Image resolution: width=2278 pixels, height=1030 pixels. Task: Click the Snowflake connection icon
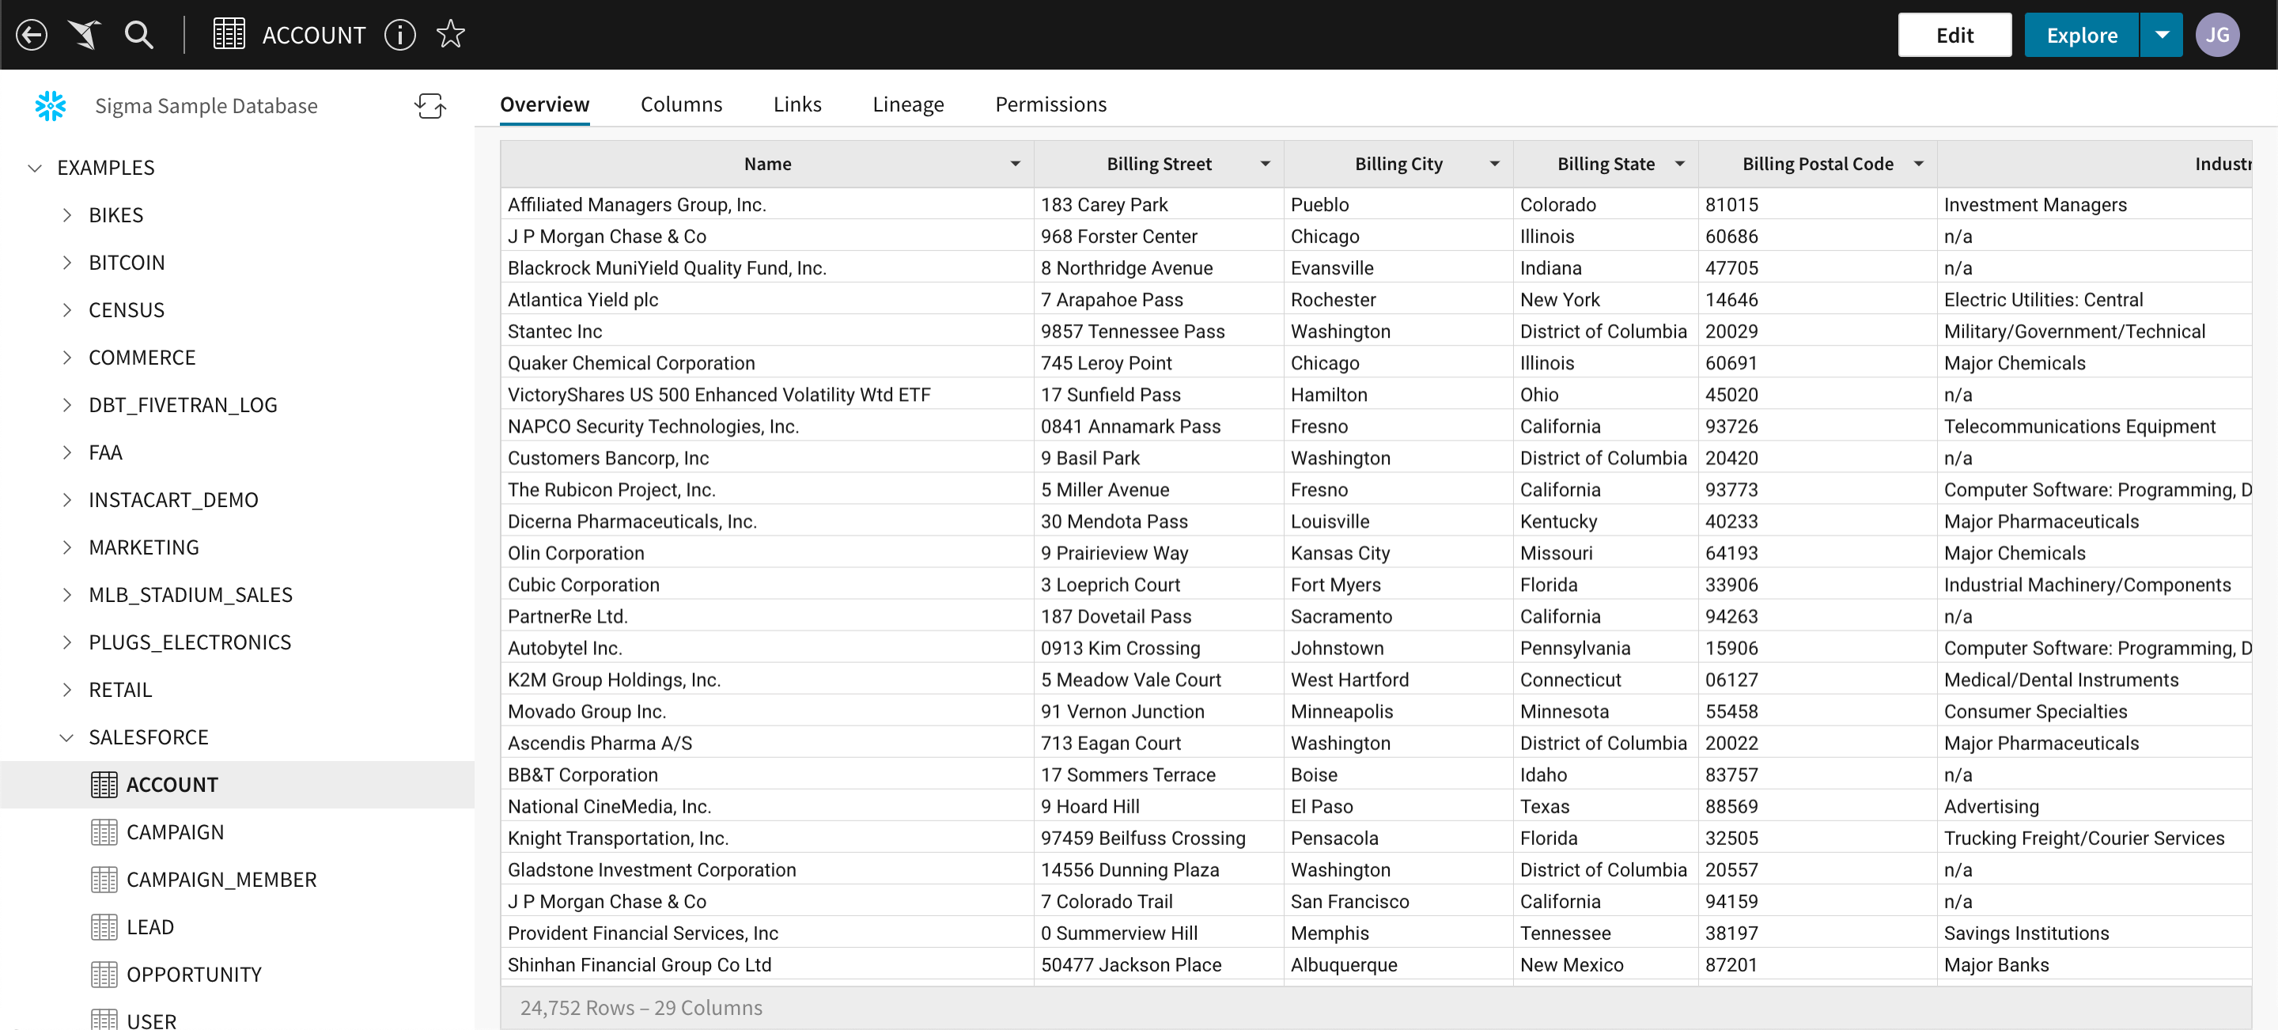coord(51,106)
